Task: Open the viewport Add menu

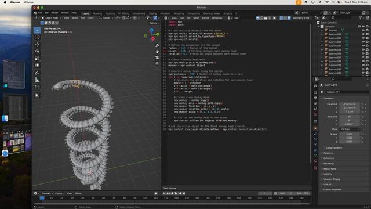Action: click(x=82, y=18)
